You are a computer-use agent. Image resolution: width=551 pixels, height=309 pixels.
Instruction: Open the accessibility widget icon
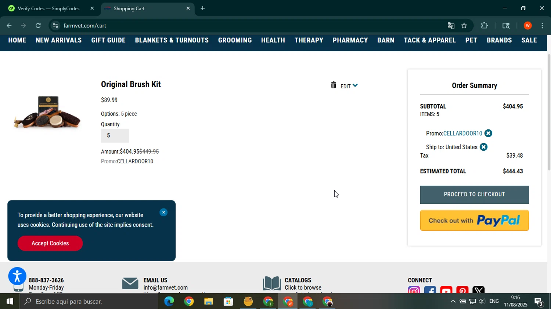[17, 276]
